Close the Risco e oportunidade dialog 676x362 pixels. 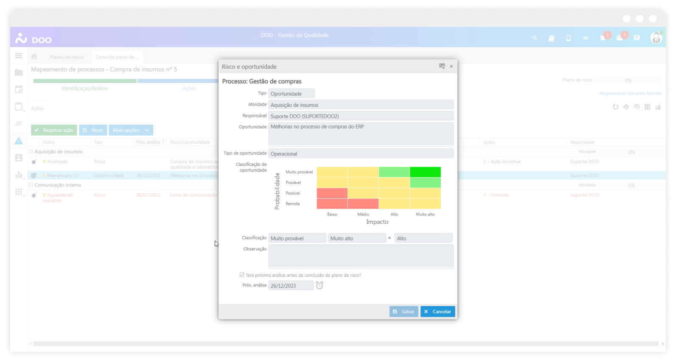point(452,66)
